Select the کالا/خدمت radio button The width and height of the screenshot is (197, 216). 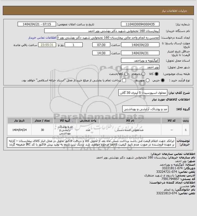click(x=126, y=74)
